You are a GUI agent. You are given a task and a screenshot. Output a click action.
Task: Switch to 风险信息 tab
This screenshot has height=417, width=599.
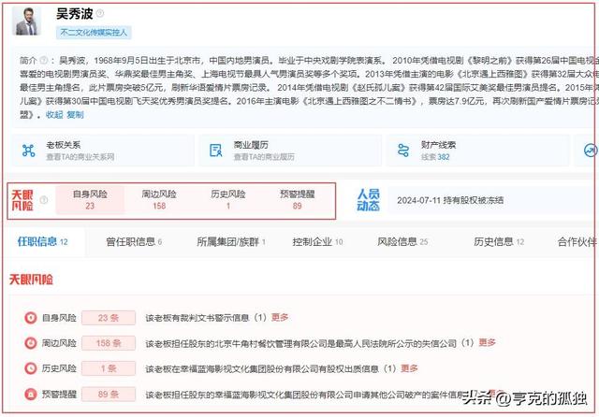coord(402,241)
